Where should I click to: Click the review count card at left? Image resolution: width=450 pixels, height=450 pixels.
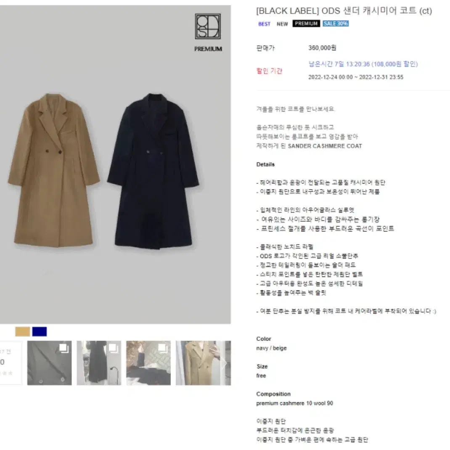coord(11,363)
